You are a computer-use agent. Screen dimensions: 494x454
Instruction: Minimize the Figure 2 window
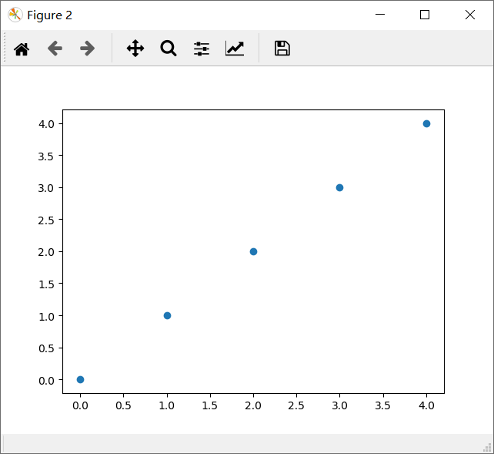pyautogui.click(x=380, y=15)
